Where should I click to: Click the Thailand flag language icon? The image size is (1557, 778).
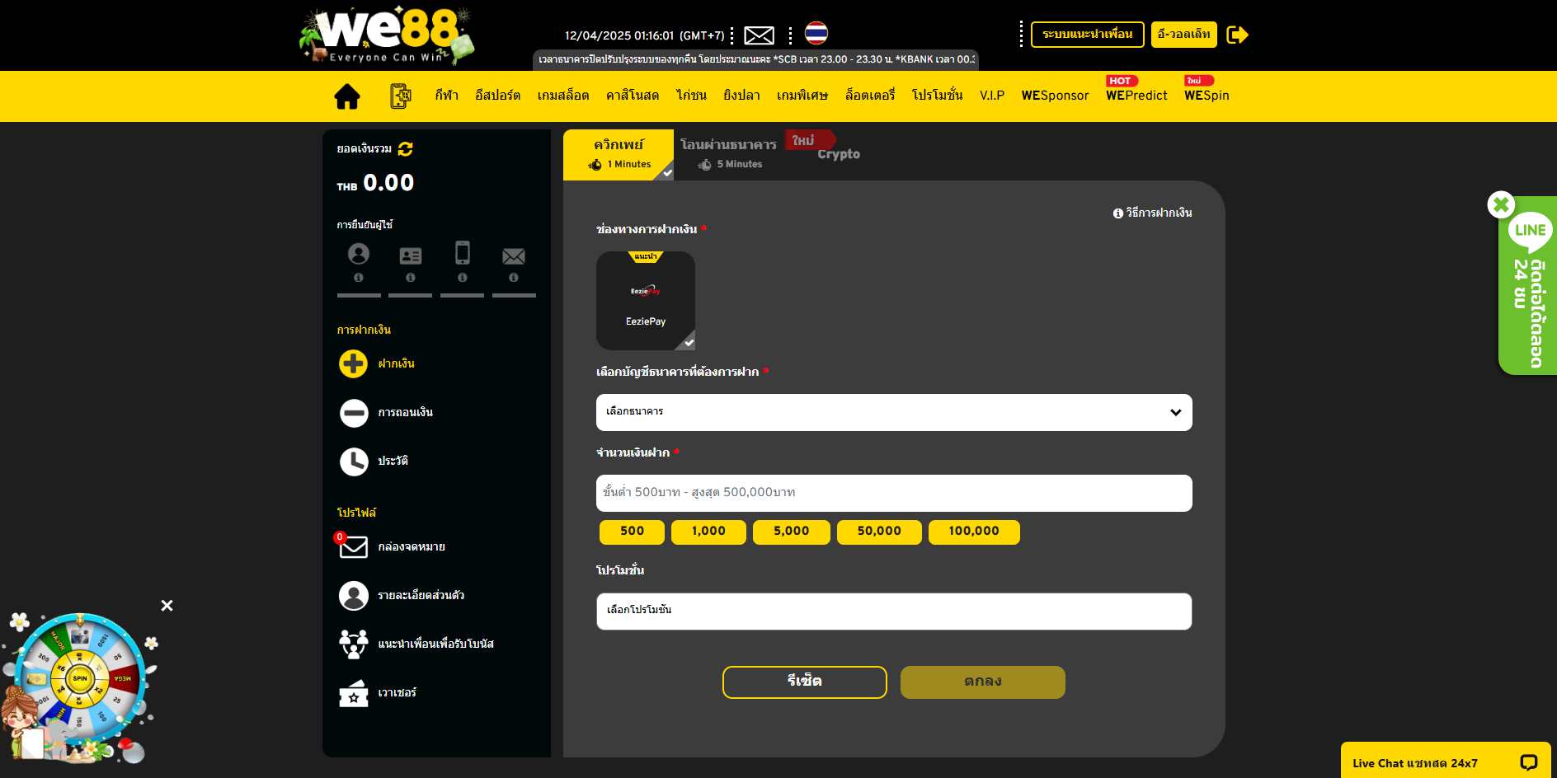[816, 34]
